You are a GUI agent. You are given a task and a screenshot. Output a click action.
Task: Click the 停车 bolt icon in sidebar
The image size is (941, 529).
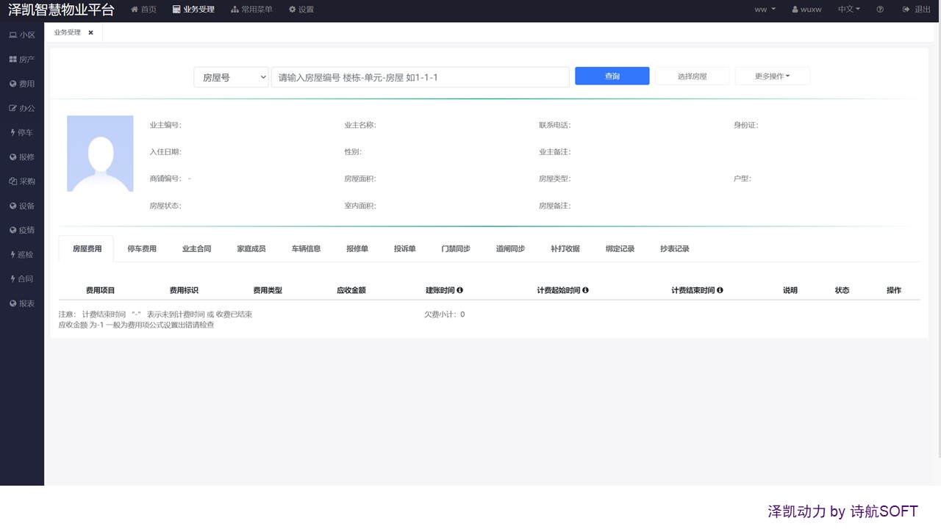pos(12,133)
